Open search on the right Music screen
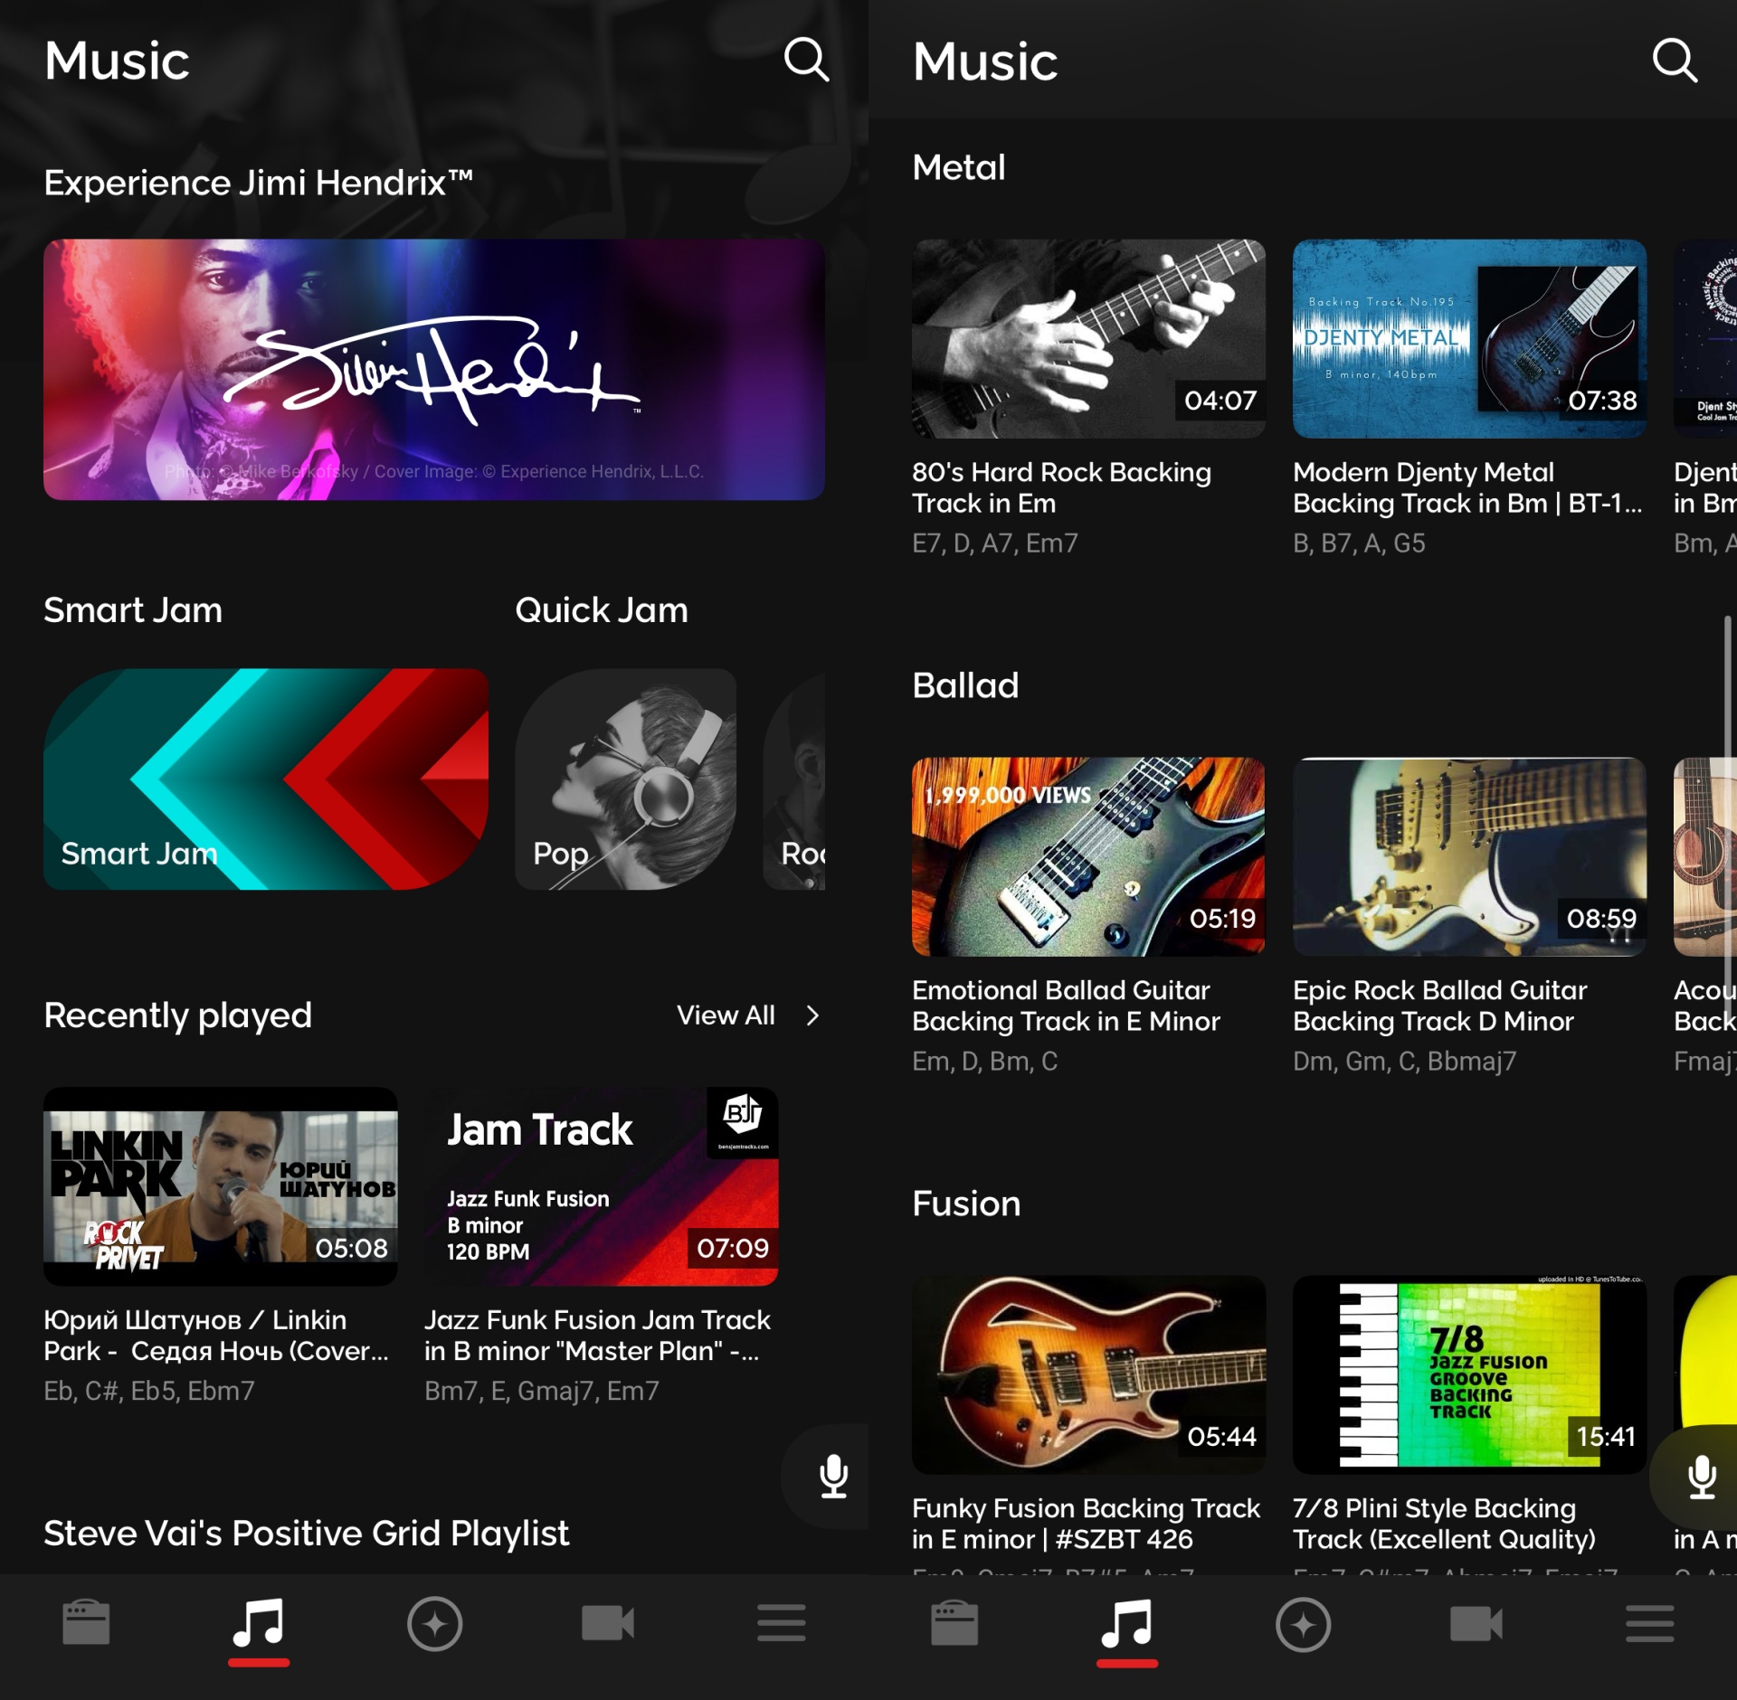Viewport: 1737px width, 1700px height. coord(1675,61)
